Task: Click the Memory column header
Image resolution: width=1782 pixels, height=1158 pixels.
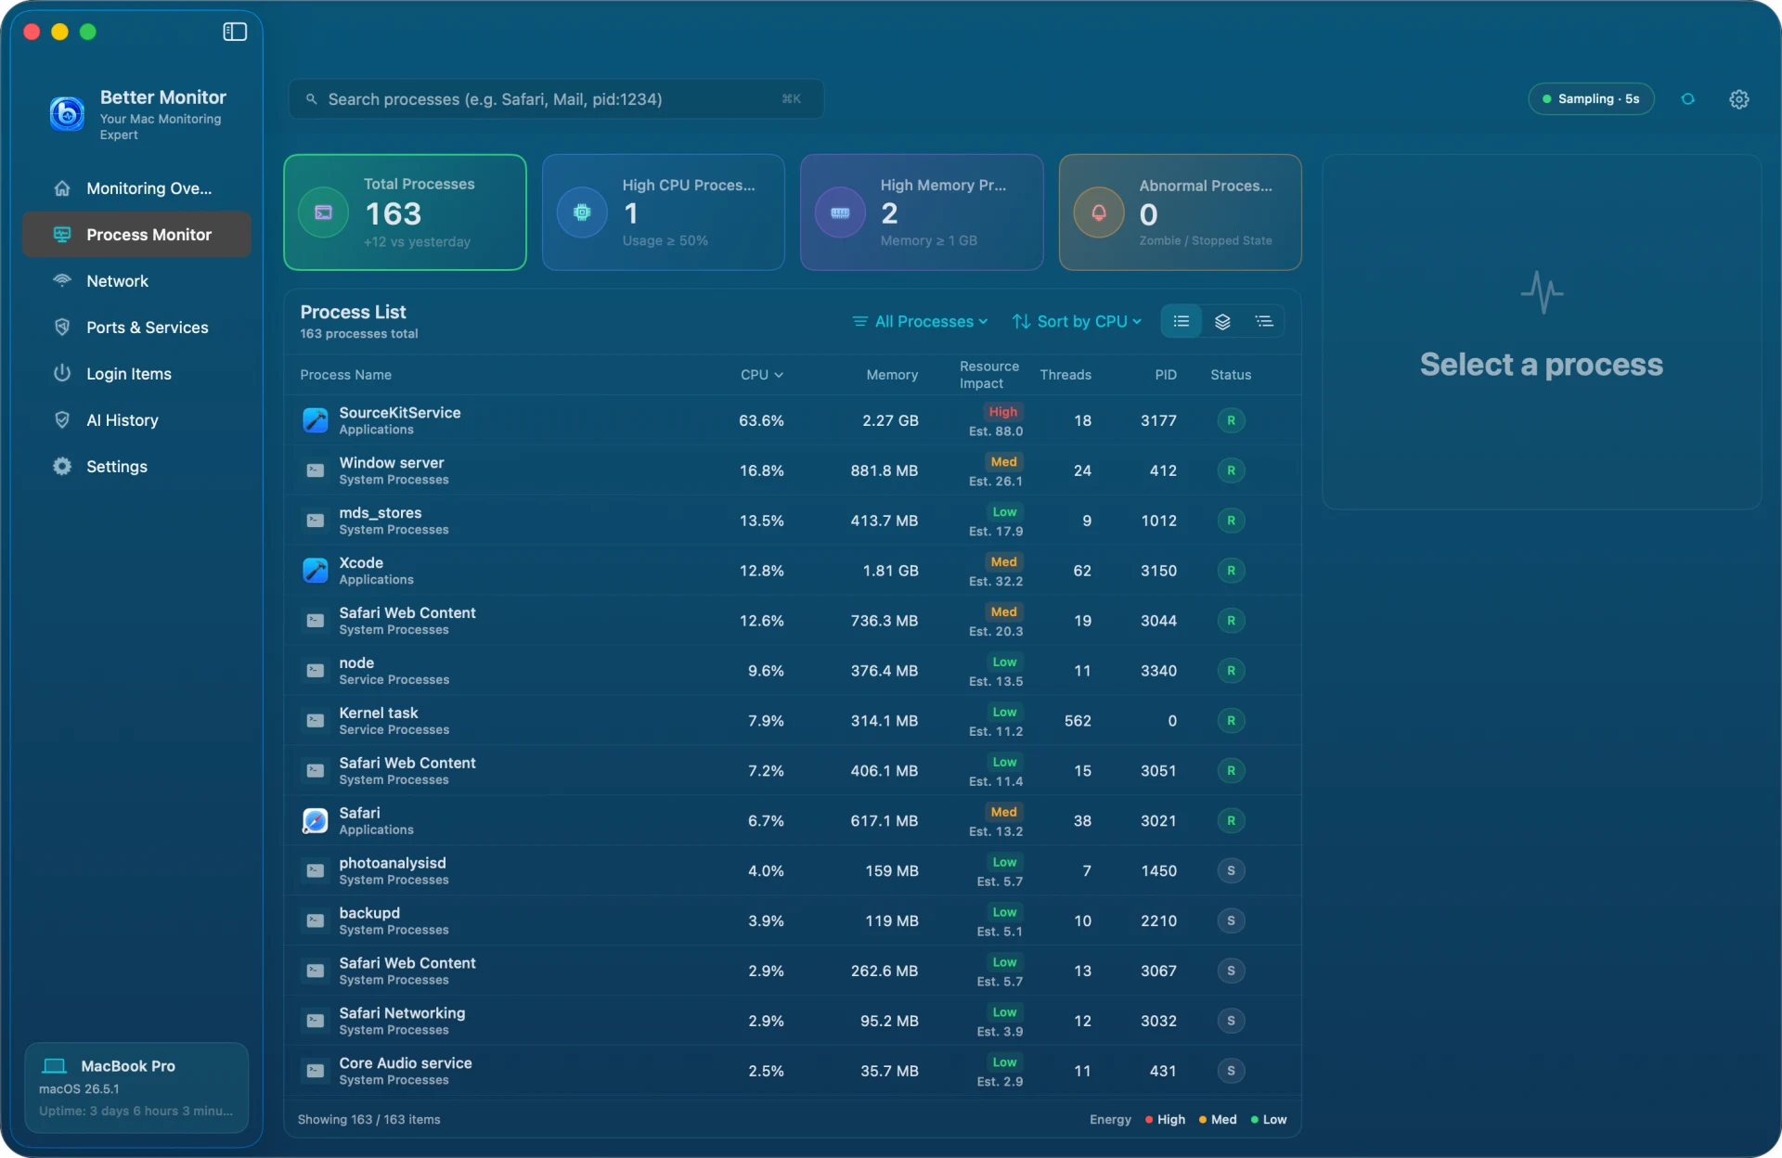Action: coord(892,375)
